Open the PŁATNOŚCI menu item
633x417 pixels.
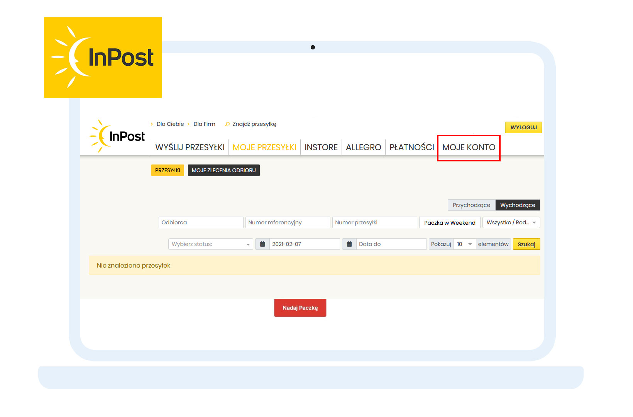(x=412, y=147)
